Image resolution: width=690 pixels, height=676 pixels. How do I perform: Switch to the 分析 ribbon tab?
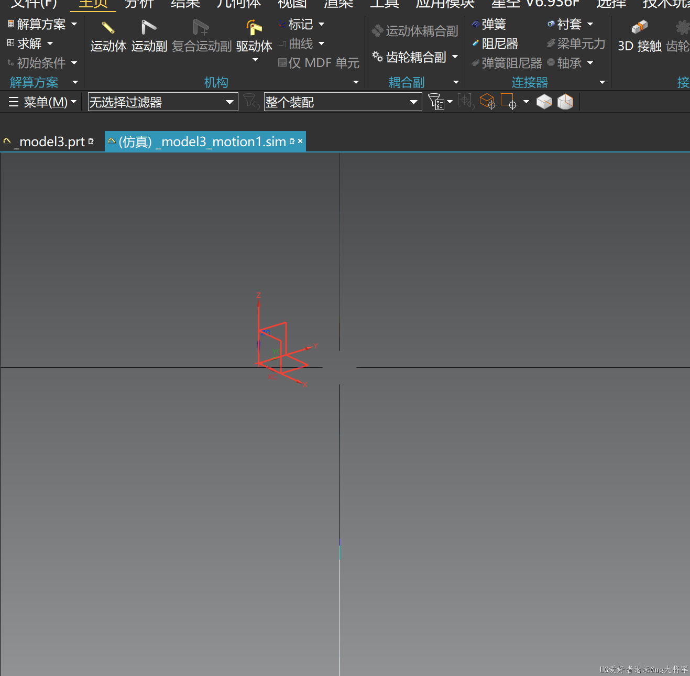coord(139,4)
